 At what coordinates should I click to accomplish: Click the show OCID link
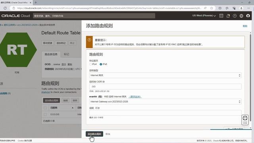tap(64, 64)
